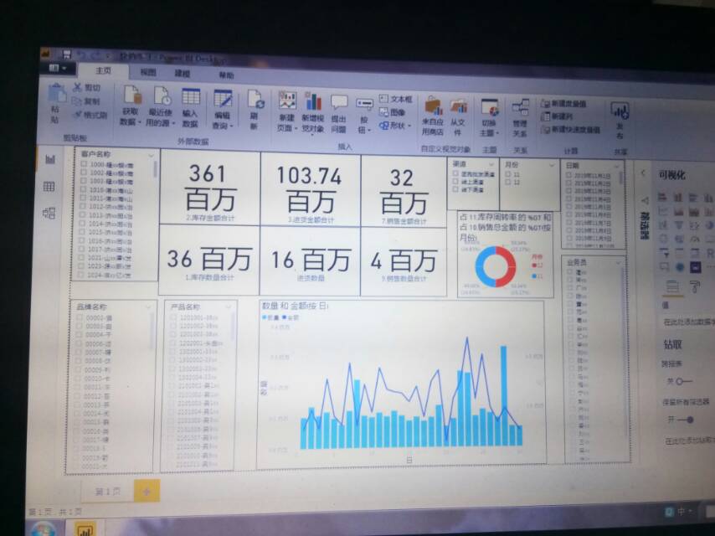Check second option in 渠道 slicer
Screen dimensions: 715x536
[x=455, y=181]
